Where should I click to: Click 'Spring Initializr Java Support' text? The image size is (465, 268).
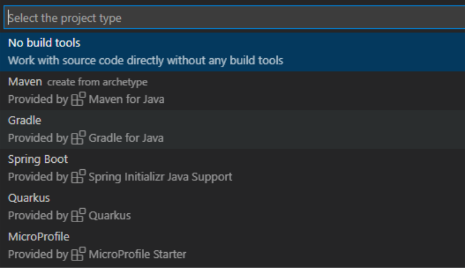[161, 177]
